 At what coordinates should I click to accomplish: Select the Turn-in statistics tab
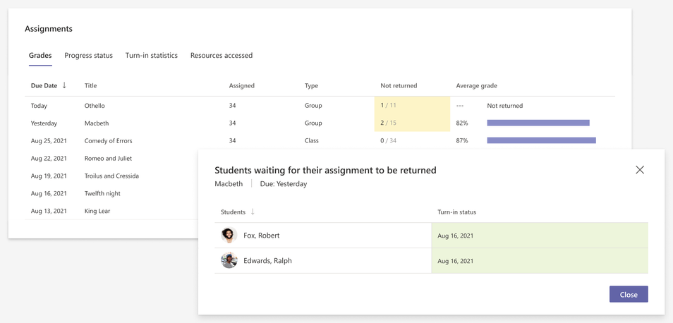coord(152,56)
